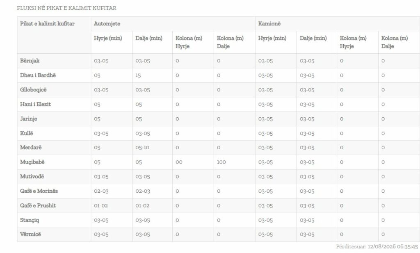Select the Merdarë row name

pyautogui.click(x=31, y=148)
